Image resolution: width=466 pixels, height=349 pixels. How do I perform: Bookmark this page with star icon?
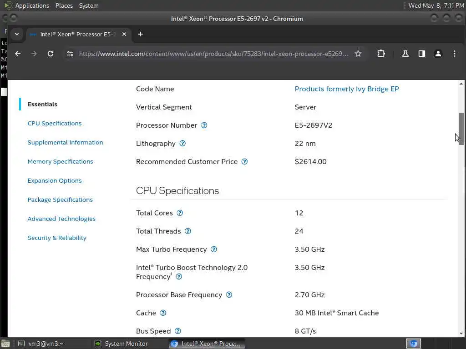(358, 54)
